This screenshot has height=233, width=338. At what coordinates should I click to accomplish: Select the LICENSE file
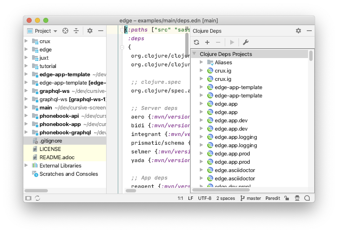[65, 149]
